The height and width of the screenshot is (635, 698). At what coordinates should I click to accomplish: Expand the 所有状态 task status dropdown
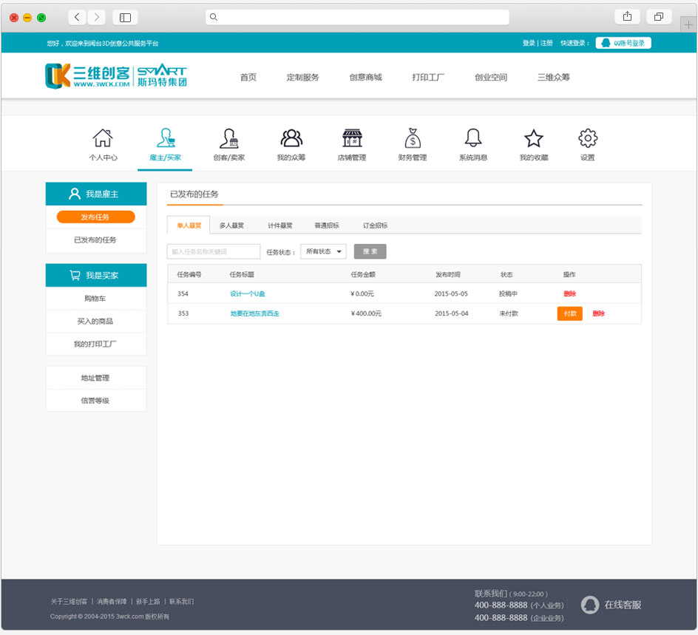[323, 251]
